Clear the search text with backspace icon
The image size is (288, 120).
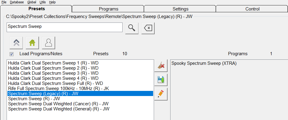pos(148,28)
